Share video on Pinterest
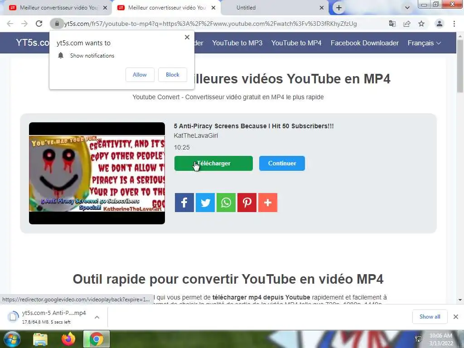The image size is (464, 348). click(x=247, y=203)
